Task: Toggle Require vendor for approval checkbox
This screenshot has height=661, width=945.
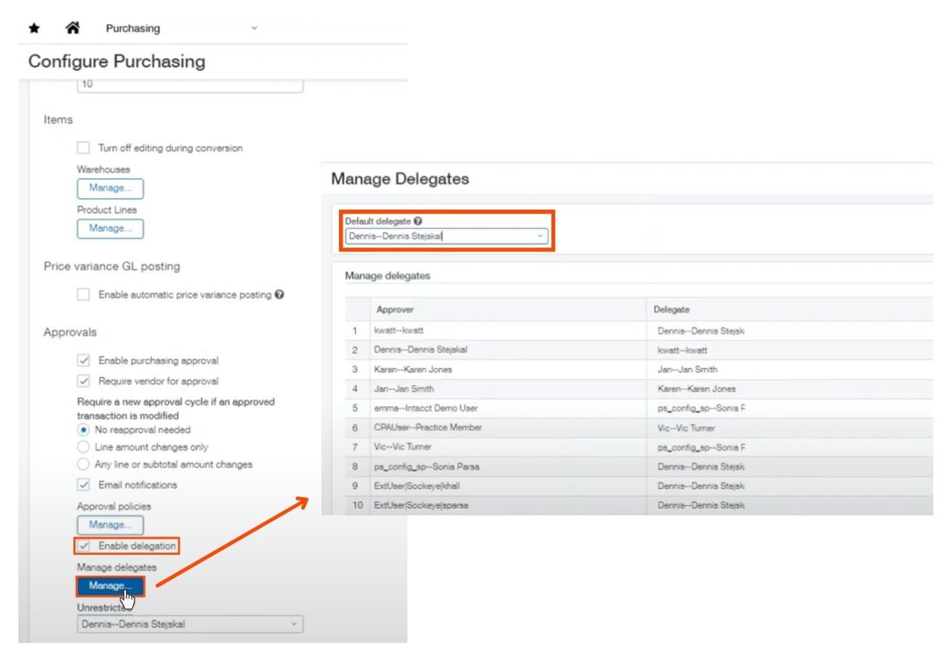Action: (84, 381)
